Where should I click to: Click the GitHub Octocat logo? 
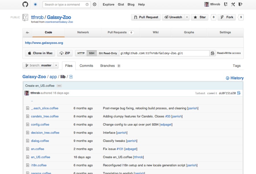25,4
